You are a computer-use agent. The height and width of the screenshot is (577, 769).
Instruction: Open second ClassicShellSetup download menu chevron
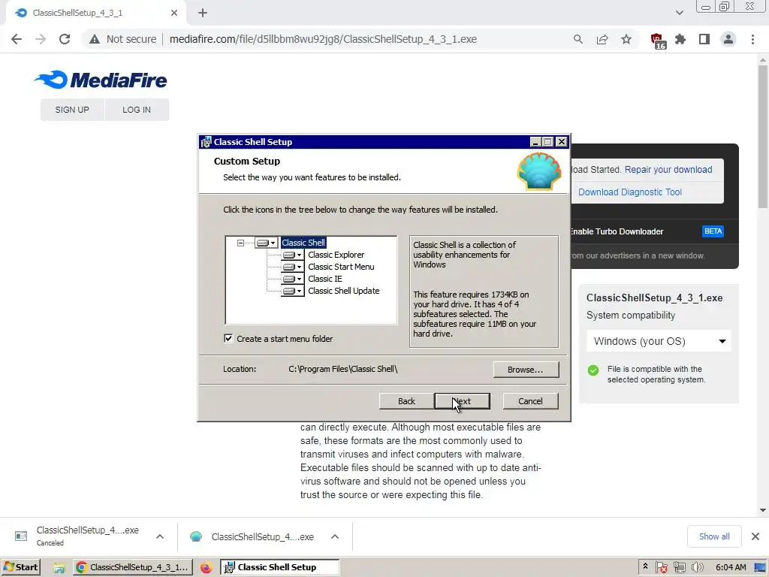335,536
